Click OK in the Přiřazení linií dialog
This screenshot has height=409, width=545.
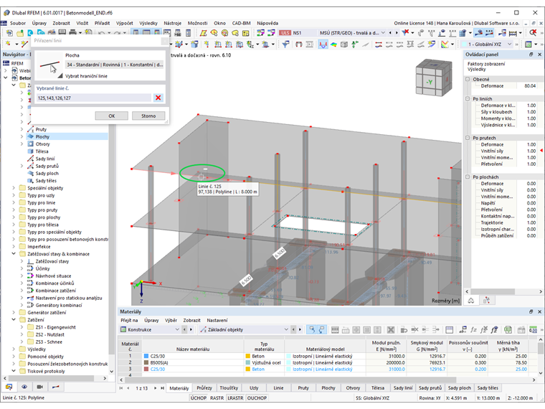112,116
